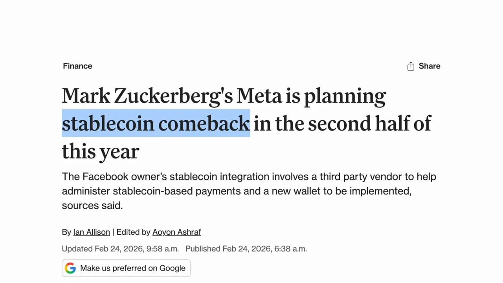The image size is (503, 283).
Task: Select the Published Feb 24 timestamp
Action: [246, 248]
